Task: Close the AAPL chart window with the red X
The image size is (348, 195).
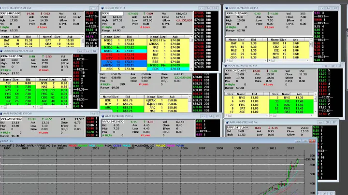Action: click(312, 141)
